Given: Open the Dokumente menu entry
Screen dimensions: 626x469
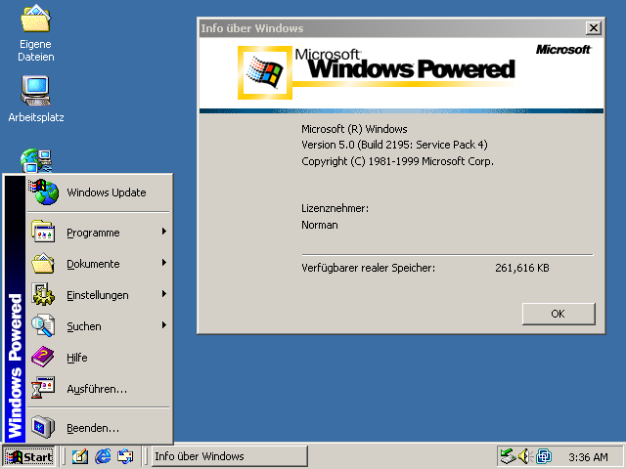Looking at the screenshot, I should tap(99, 263).
